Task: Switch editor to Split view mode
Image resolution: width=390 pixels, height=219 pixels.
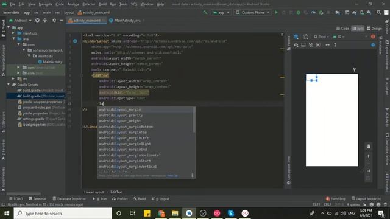Action: (358, 29)
